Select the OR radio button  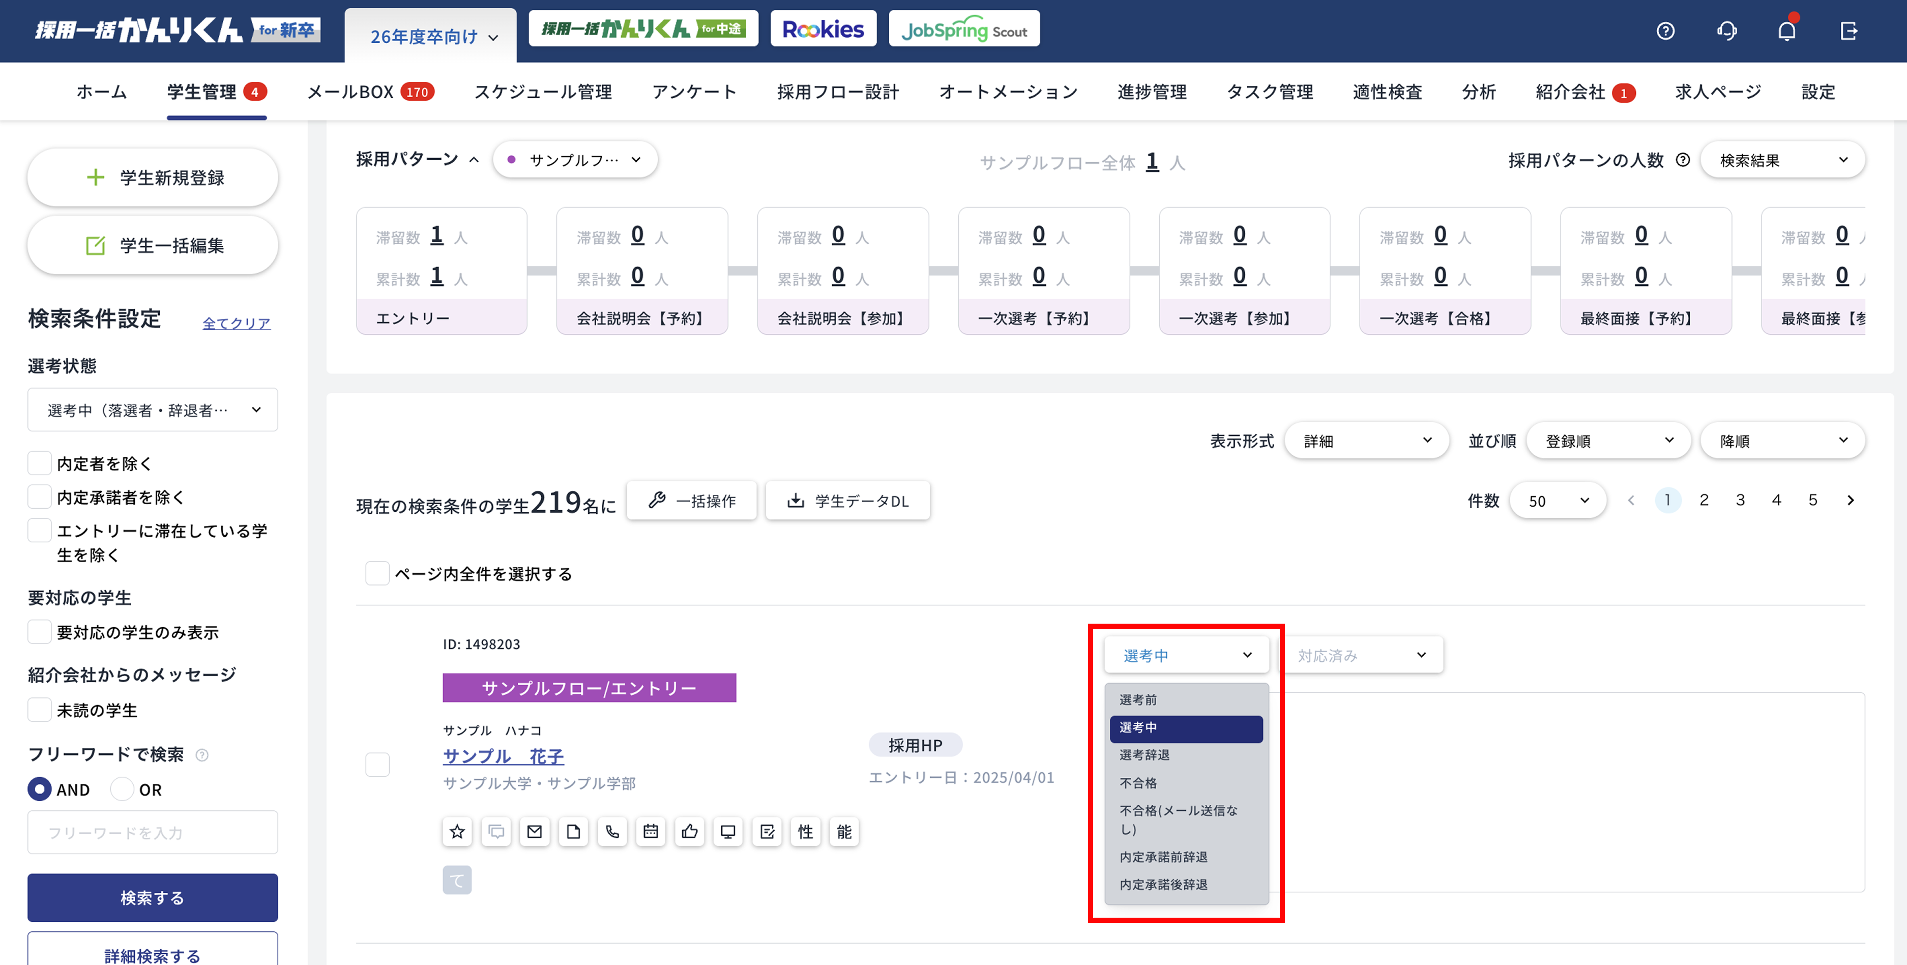point(122,789)
